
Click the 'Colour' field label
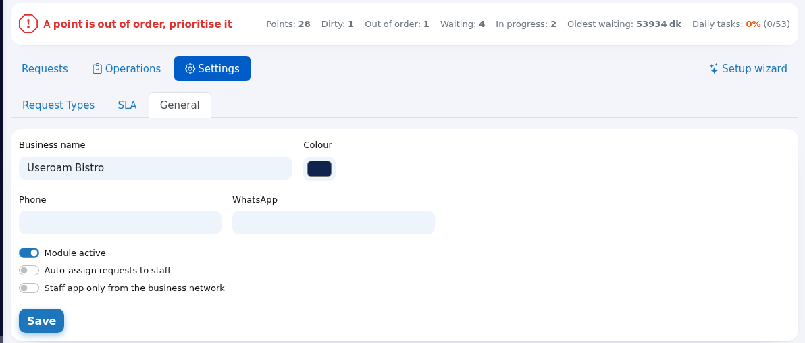pyautogui.click(x=318, y=144)
